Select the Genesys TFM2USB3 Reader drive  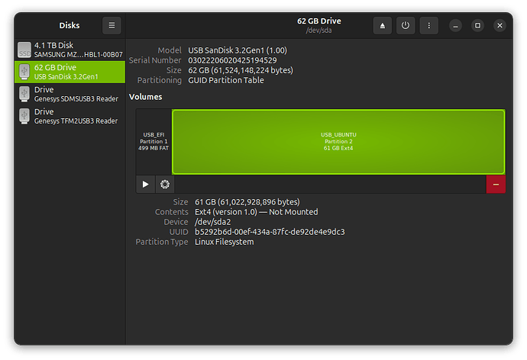click(70, 116)
